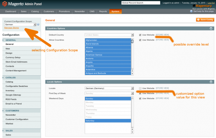The height and width of the screenshot is (138, 216).
Task: Open the CMS menu
Action: point(92,12)
